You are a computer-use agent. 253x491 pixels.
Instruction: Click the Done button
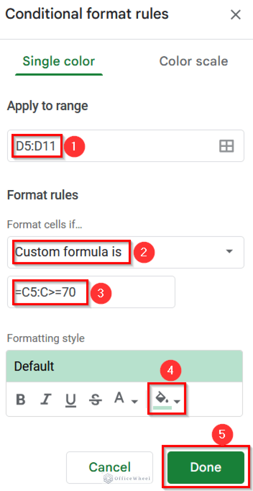pyautogui.click(x=206, y=467)
